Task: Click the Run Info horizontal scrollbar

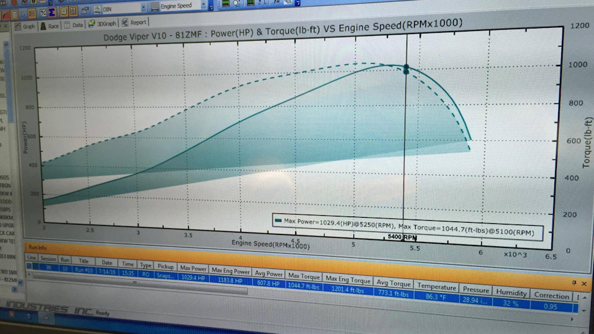Action: (140, 285)
